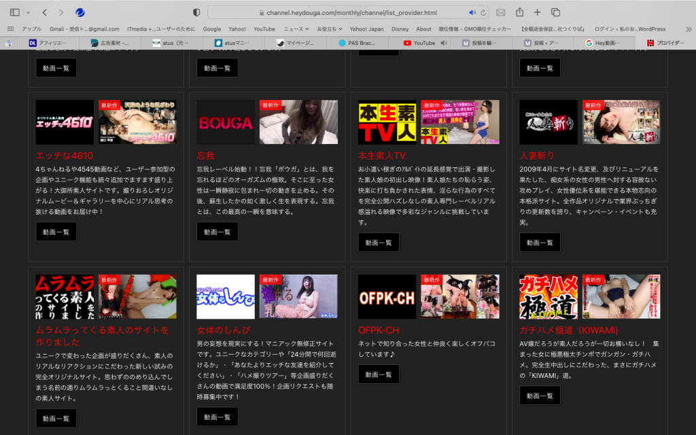Open the Share menu

pos(520,12)
